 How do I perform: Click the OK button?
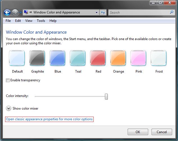(x=138, y=132)
